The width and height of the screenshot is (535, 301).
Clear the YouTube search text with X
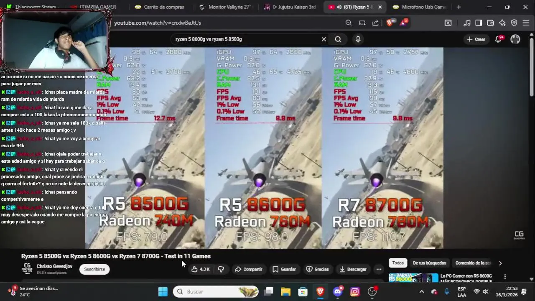point(324,39)
